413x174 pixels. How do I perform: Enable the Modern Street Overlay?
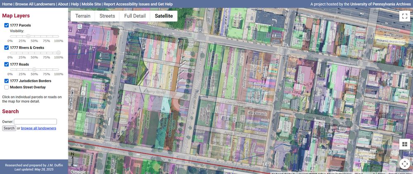coord(7,87)
